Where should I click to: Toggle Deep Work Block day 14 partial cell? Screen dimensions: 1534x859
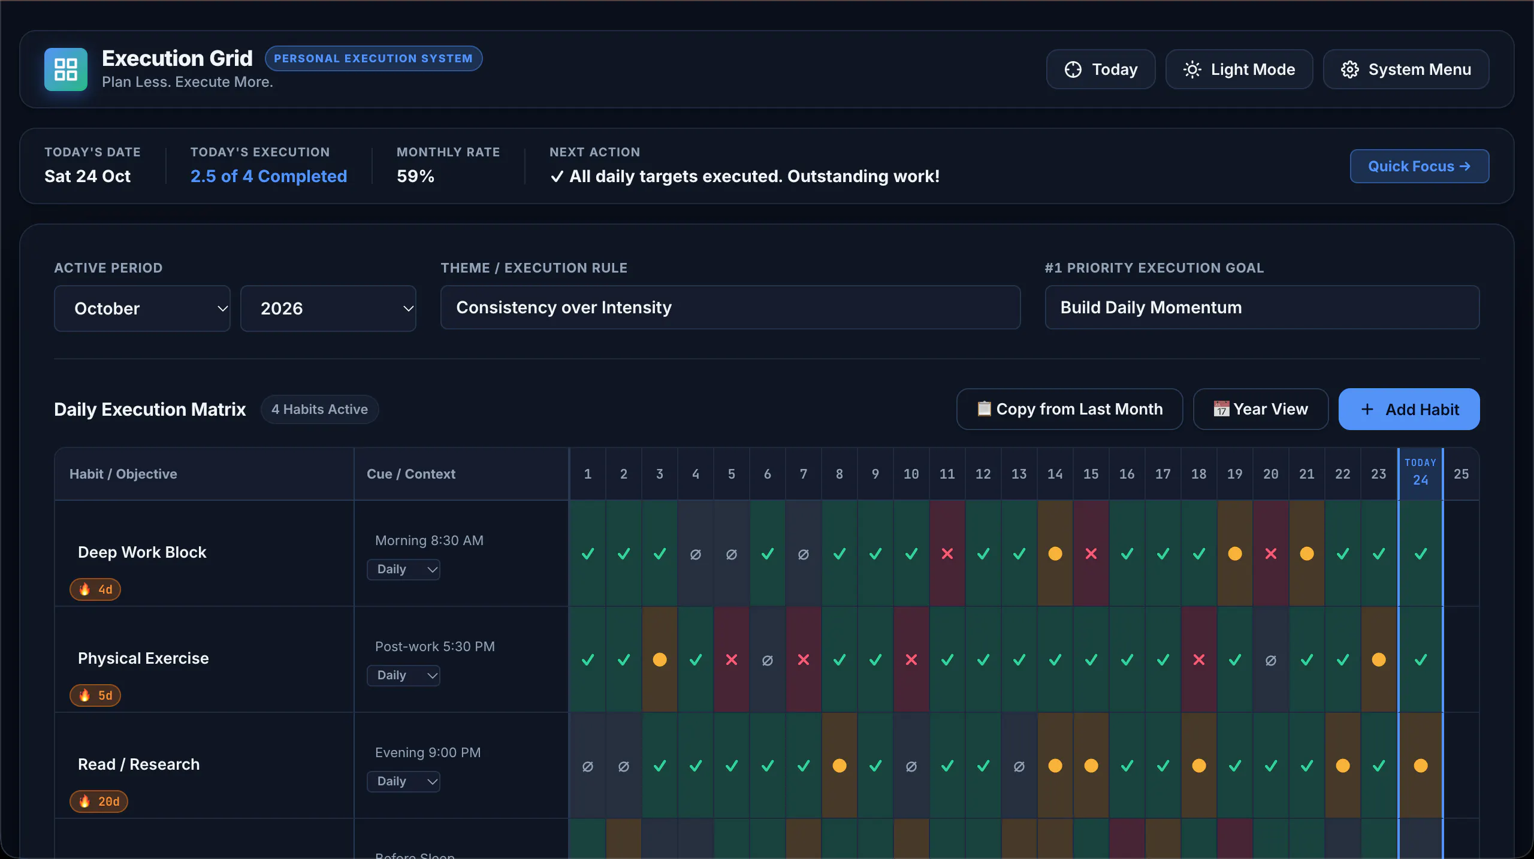[1055, 553]
